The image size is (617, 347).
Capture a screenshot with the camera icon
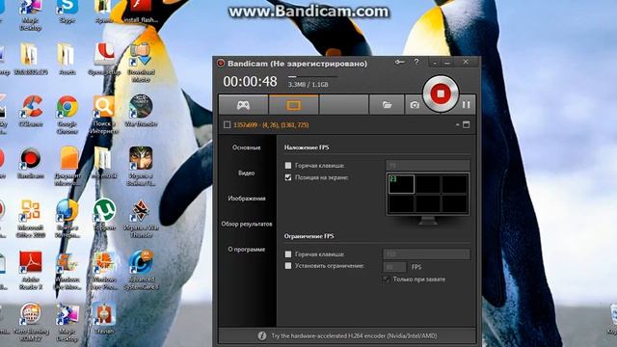pos(415,105)
